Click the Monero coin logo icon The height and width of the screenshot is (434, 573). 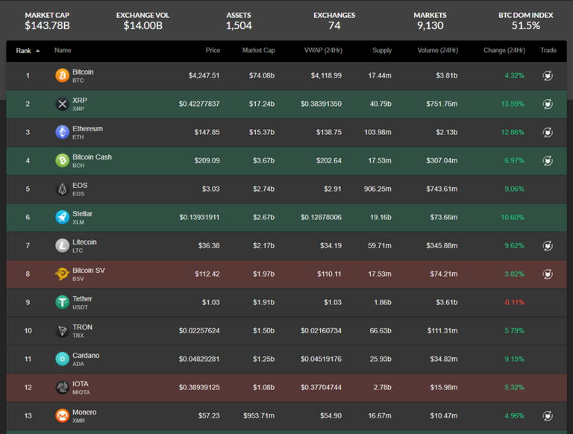point(62,415)
